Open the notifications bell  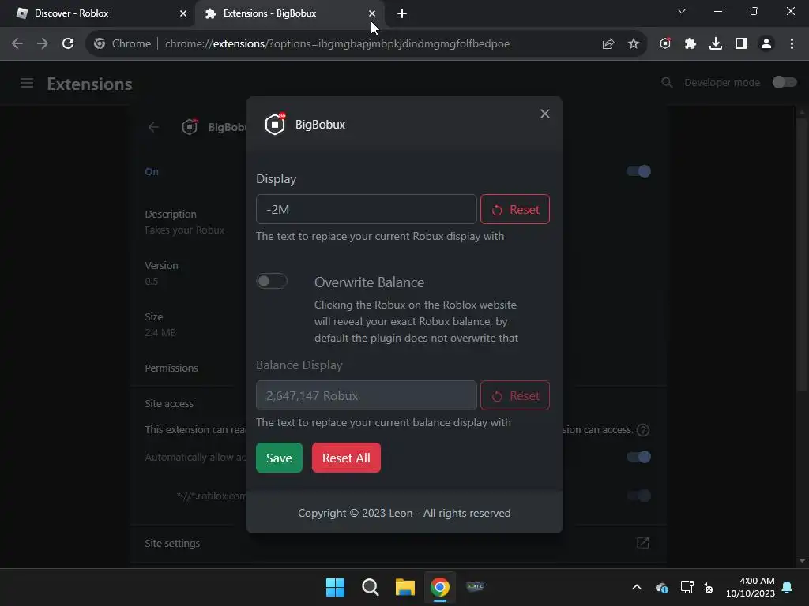[788, 587]
